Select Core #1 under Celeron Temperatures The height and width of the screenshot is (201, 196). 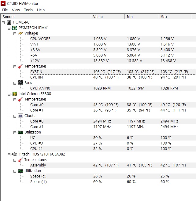(113, 110)
